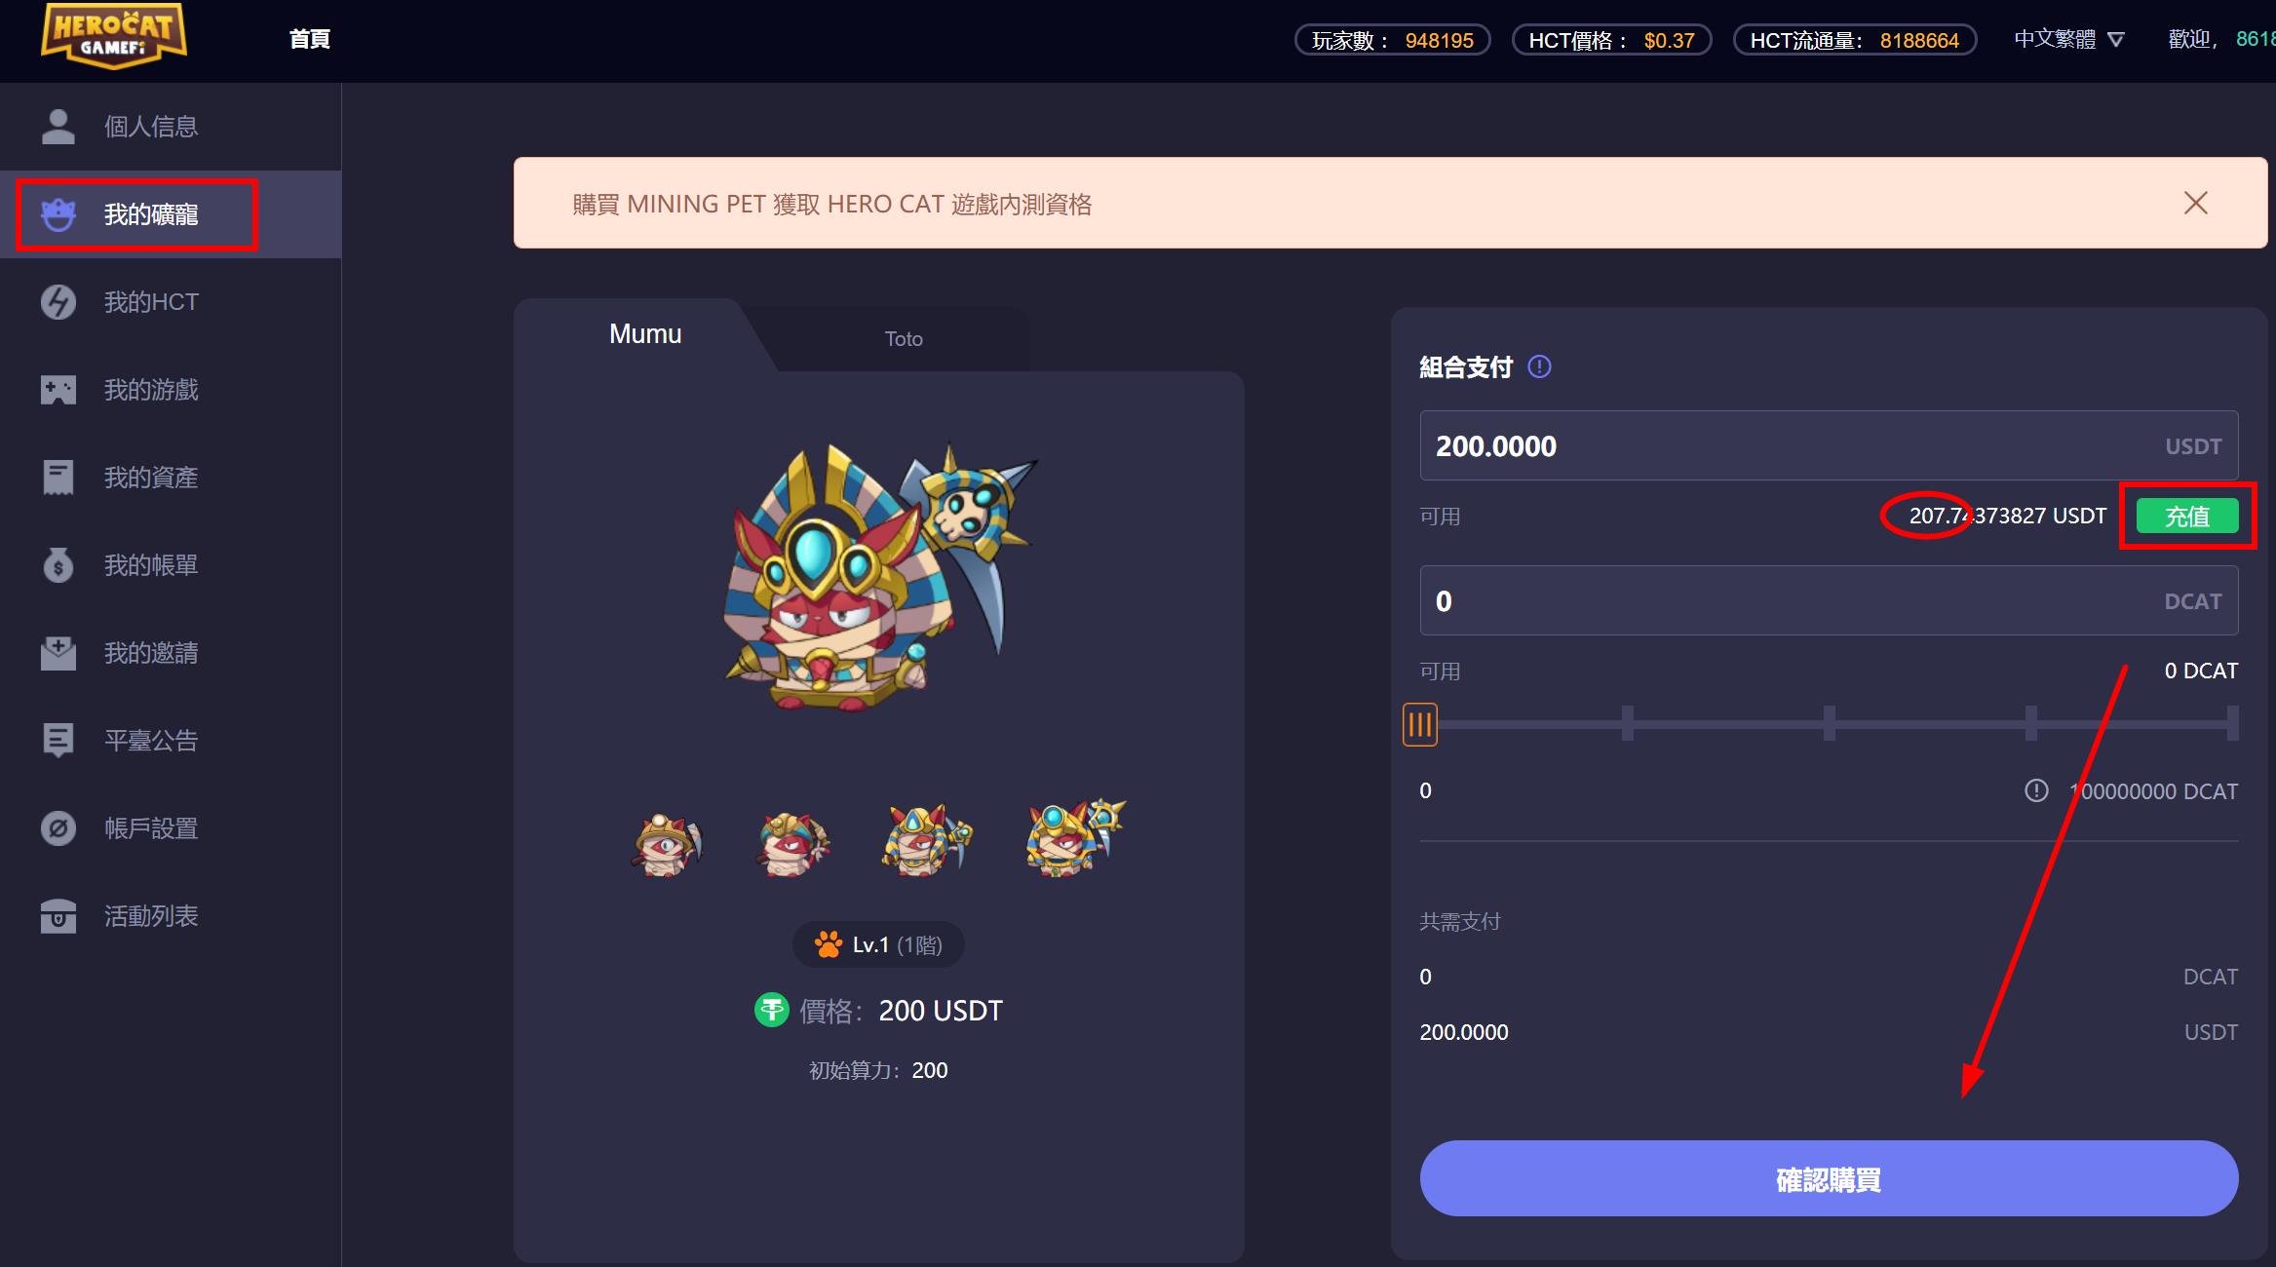Switch to the Mumu pet tab
Viewport: 2276px width, 1267px height.
click(645, 334)
